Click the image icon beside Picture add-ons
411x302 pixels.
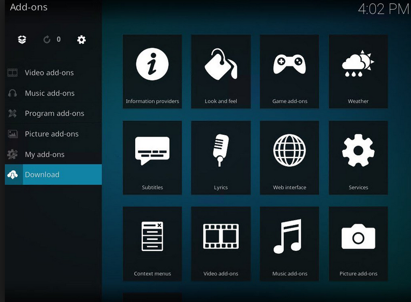coord(12,134)
